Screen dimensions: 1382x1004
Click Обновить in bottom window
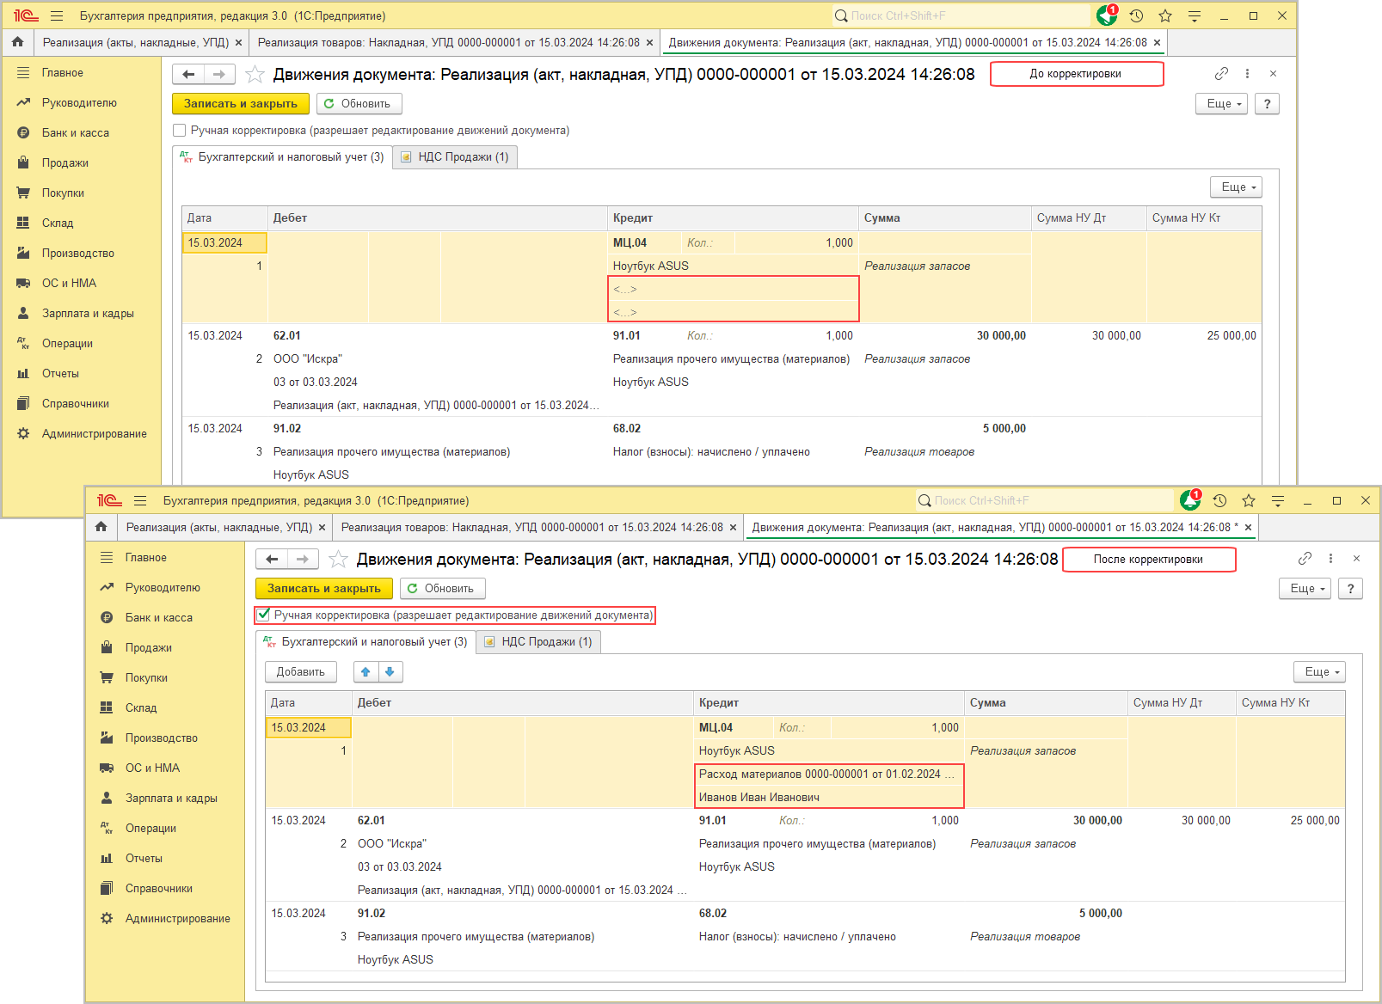coord(442,589)
